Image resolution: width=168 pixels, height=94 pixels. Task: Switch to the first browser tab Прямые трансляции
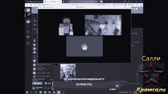click(34, 2)
